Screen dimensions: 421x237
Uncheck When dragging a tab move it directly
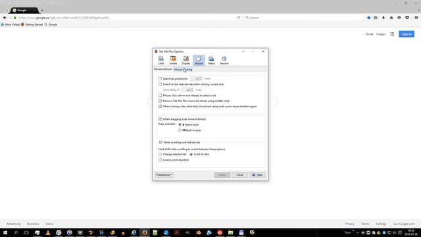point(161,119)
